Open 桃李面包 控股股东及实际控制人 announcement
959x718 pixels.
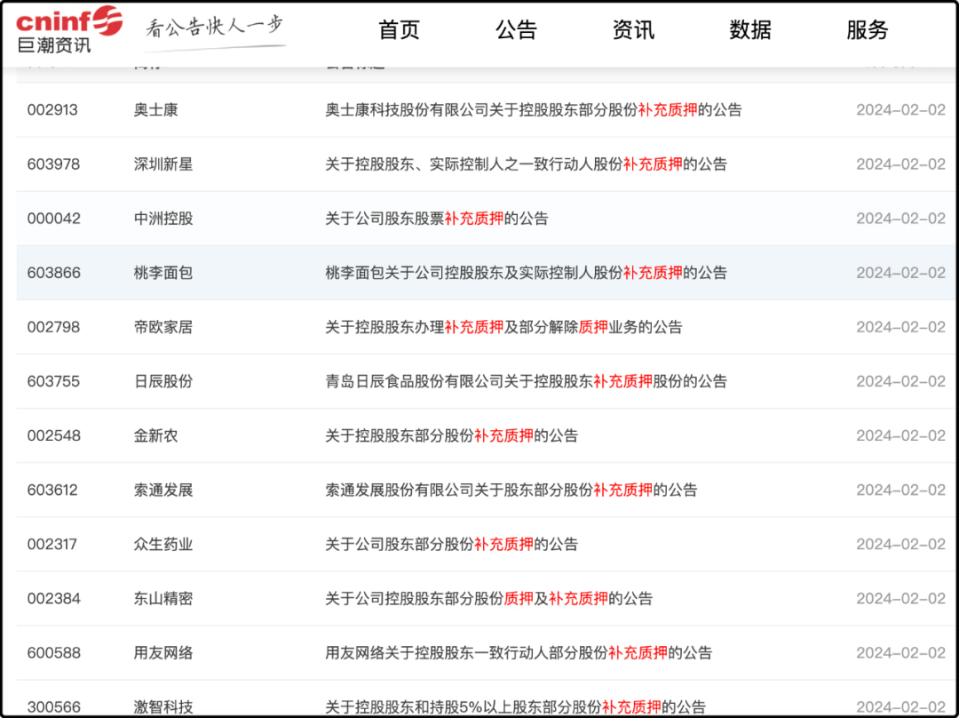click(526, 273)
